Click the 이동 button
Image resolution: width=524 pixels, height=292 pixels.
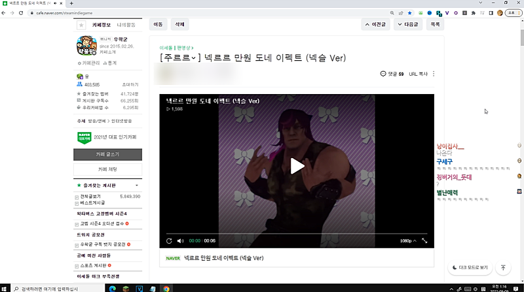coord(158,24)
